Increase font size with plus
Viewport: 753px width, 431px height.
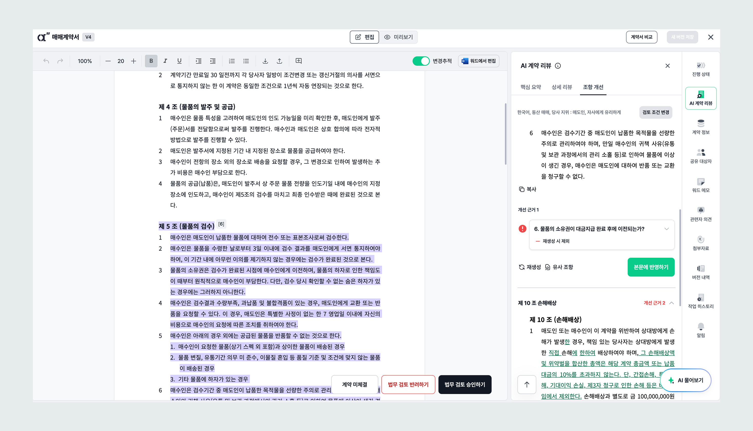pyautogui.click(x=134, y=61)
